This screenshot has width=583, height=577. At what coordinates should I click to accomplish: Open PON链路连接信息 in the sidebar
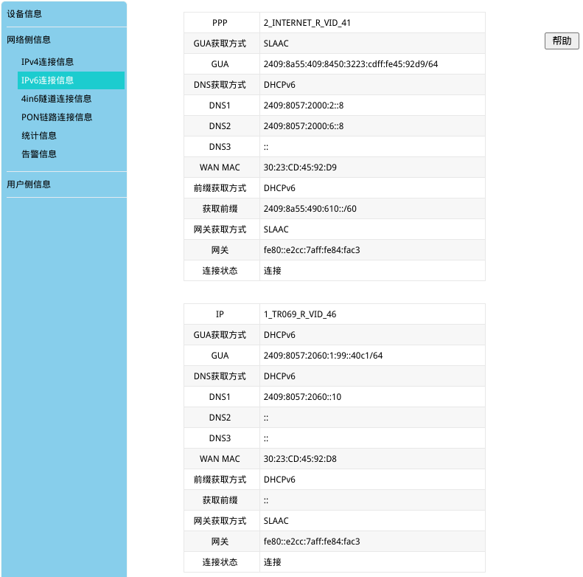[57, 117]
